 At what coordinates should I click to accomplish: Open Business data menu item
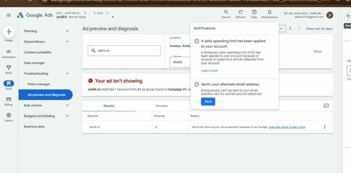click(x=34, y=126)
